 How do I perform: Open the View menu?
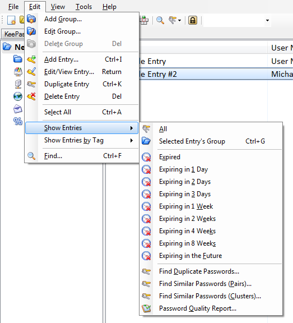click(x=58, y=7)
